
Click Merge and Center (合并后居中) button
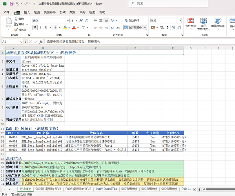133,27
